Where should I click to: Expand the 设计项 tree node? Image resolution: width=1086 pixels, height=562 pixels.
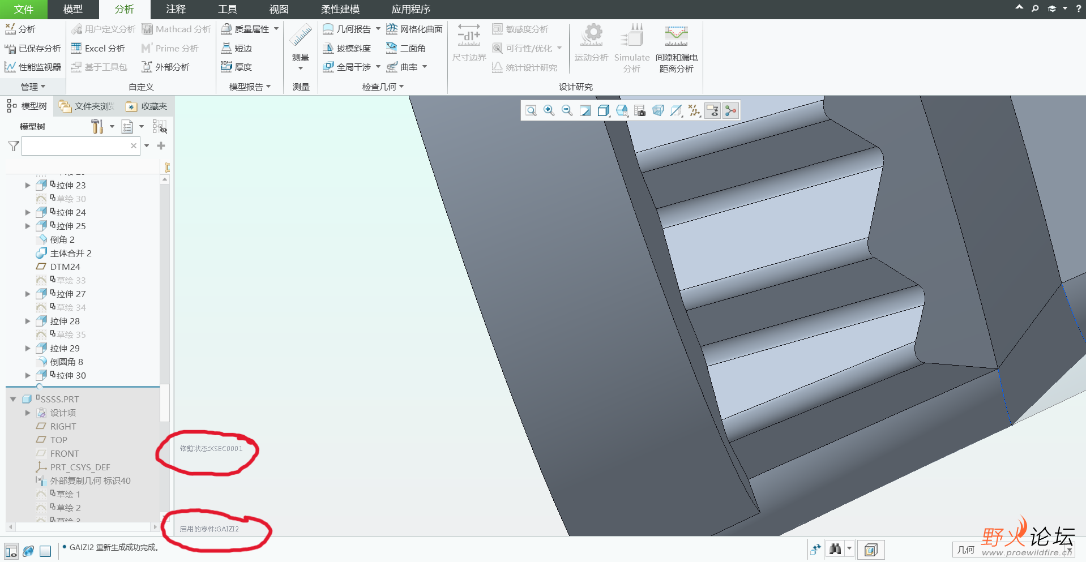(x=27, y=413)
